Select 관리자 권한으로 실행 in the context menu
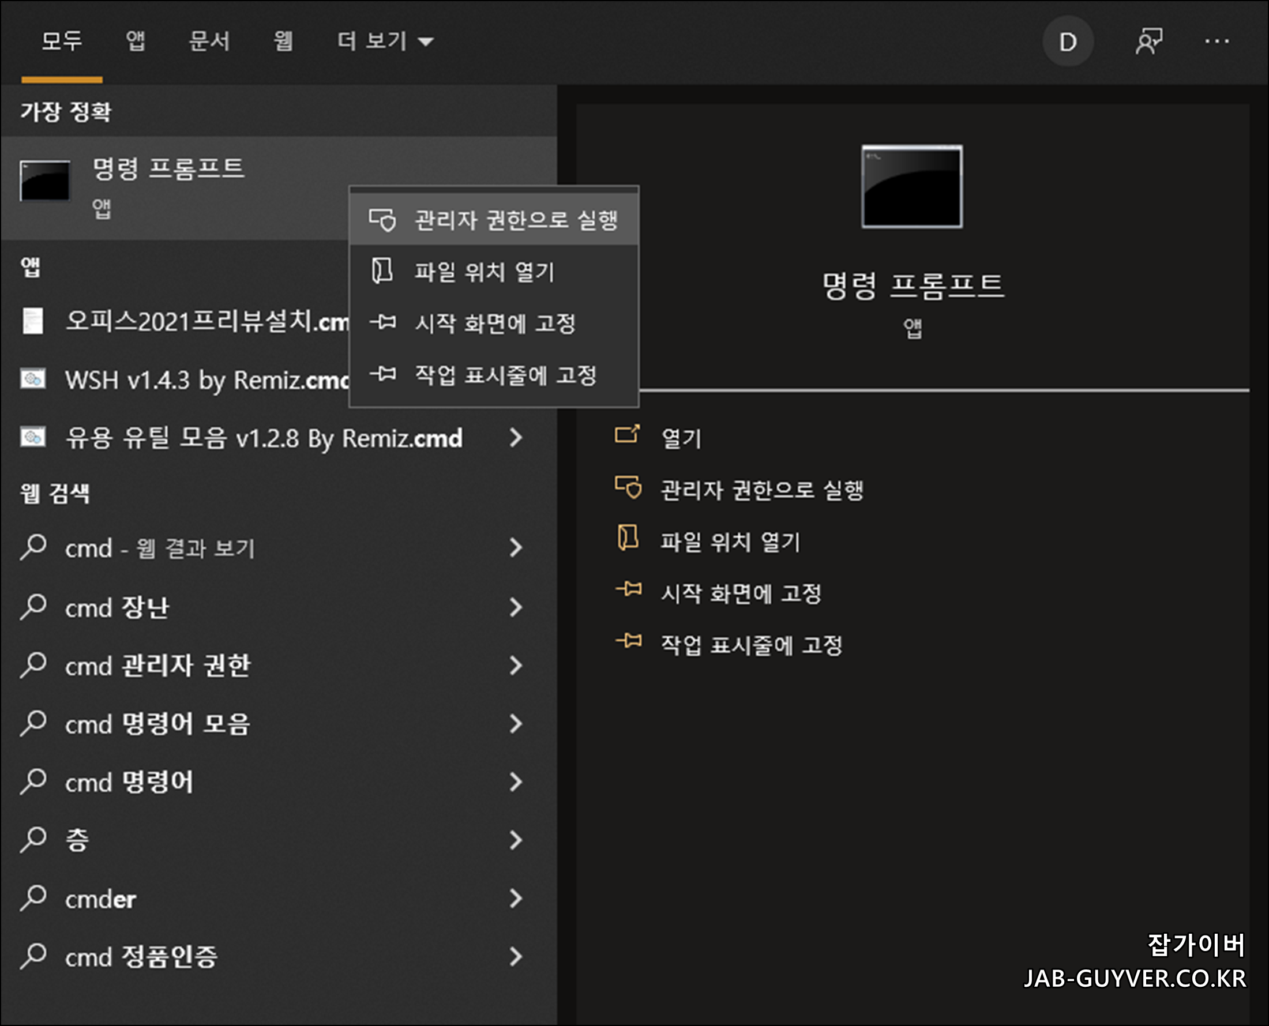This screenshot has height=1026, width=1269. (x=516, y=220)
